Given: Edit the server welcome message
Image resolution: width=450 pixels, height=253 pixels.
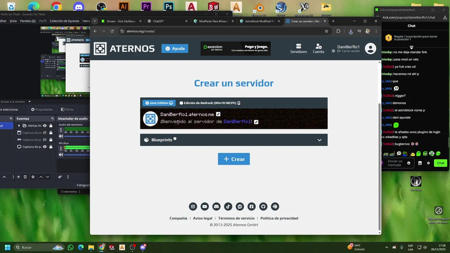Looking at the screenshot, I should [x=256, y=122].
